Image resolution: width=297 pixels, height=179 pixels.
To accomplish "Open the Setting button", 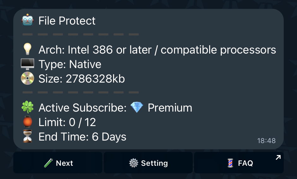I will tap(148, 163).
